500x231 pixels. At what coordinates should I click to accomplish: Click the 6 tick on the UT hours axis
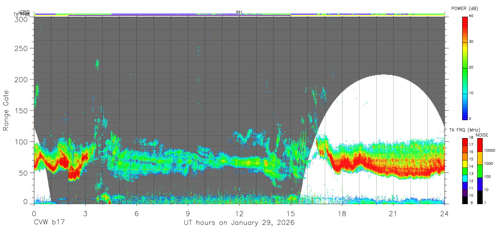[x=136, y=213]
